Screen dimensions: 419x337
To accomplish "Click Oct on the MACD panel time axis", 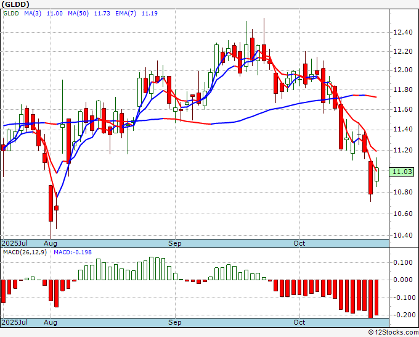I will 299,322.
